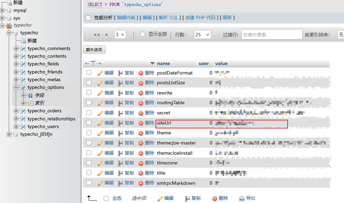Open the page number dropdown
The width and height of the screenshot is (344, 203).
[x=120, y=35]
